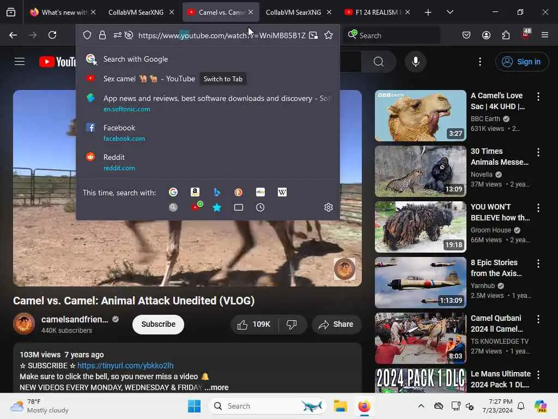Show hidden system tray icons chevron

[x=421, y=406]
